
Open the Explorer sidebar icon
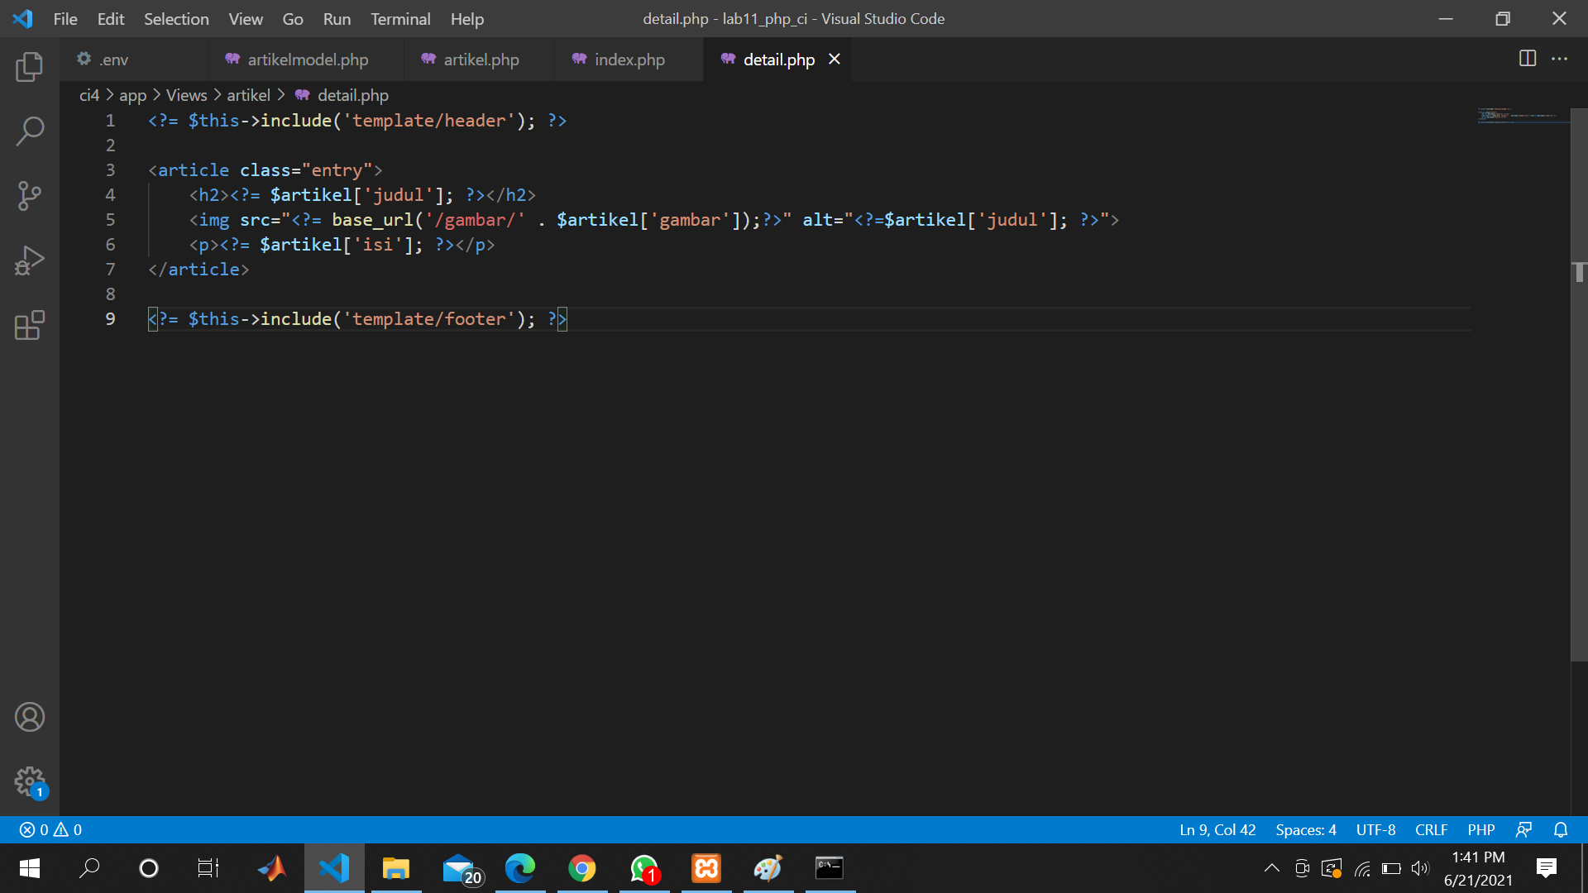(30, 67)
